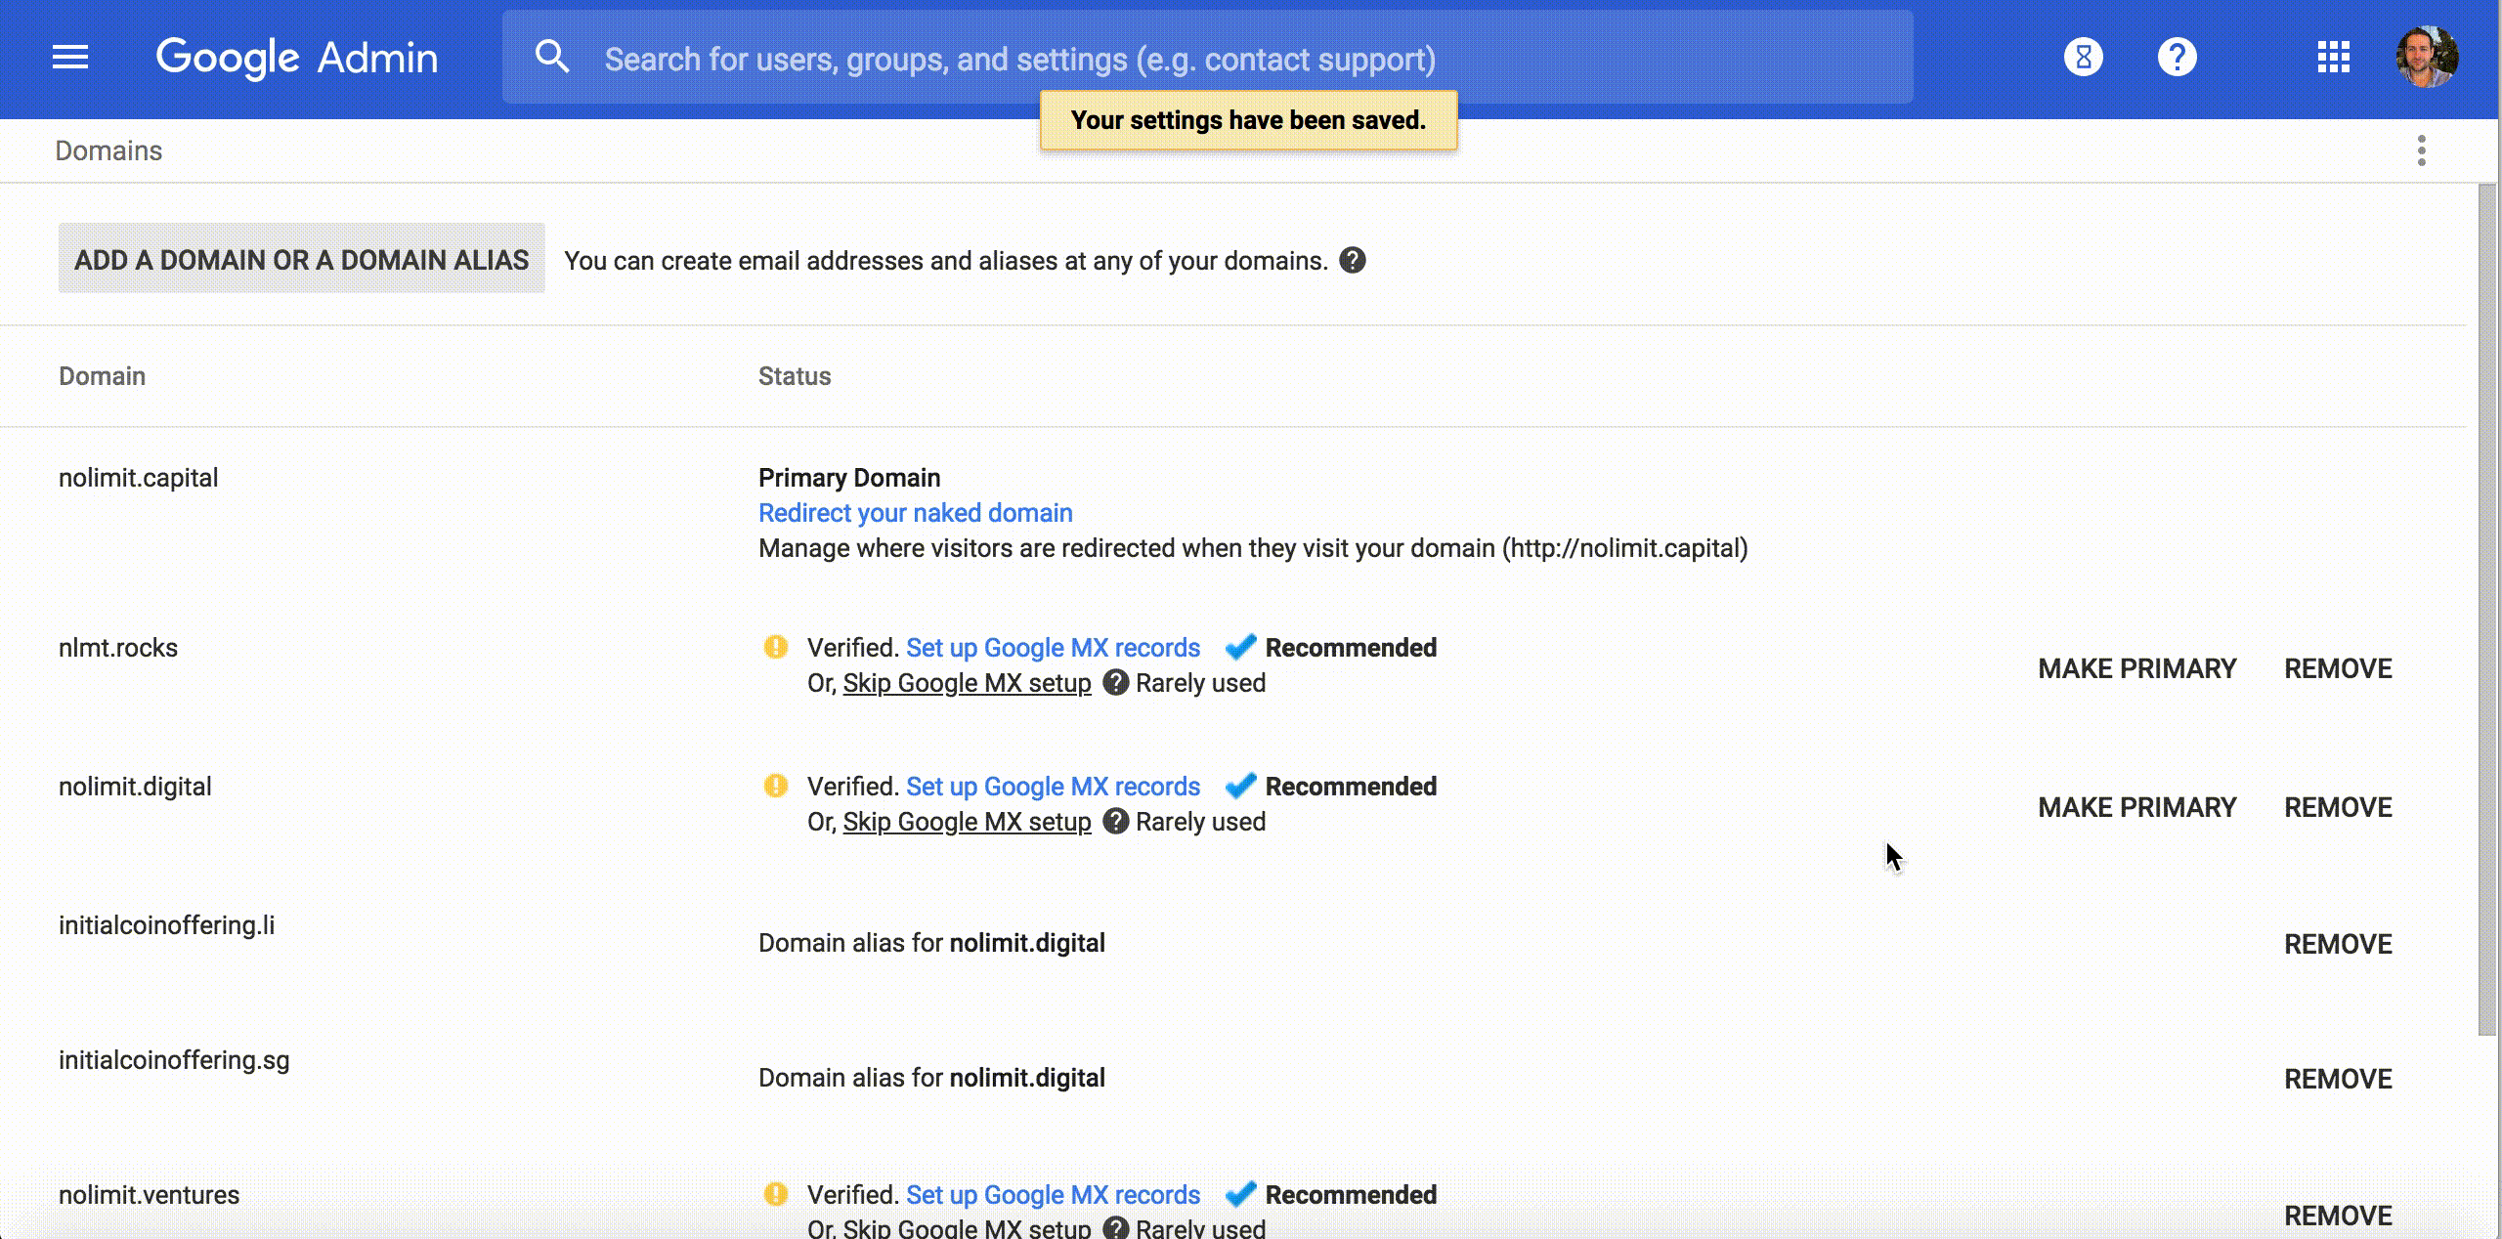2502x1239 pixels.
Task: Click Add a domain or domain alias
Action: pos(301,259)
